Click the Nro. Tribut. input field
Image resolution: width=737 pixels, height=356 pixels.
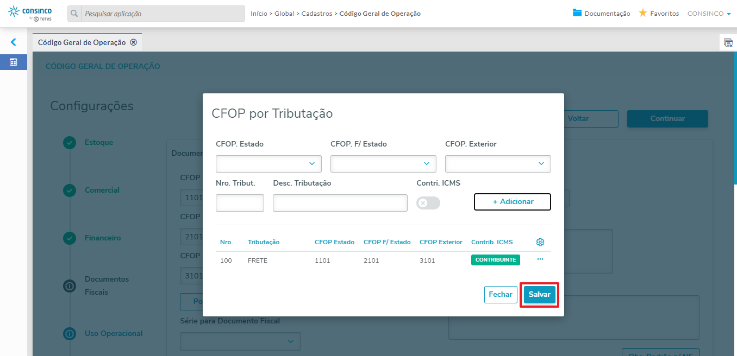pyautogui.click(x=240, y=203)
